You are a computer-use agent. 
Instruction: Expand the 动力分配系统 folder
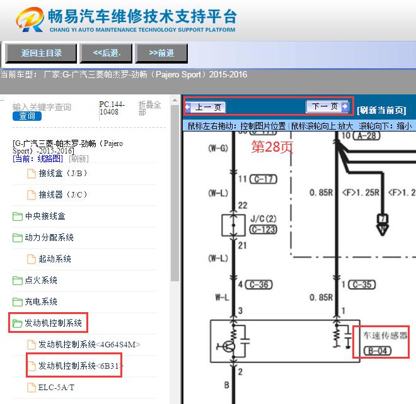[49, 237]
